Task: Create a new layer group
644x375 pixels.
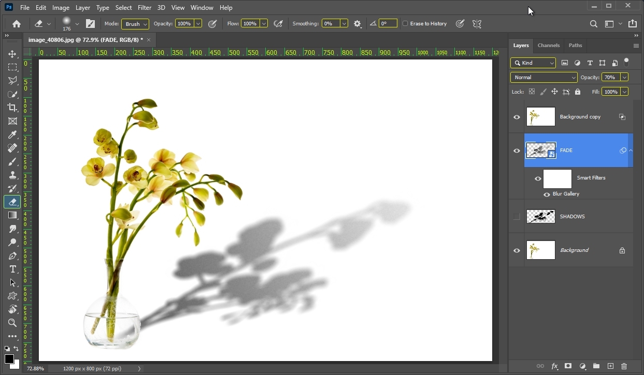Action: click(x=596, y=366)
